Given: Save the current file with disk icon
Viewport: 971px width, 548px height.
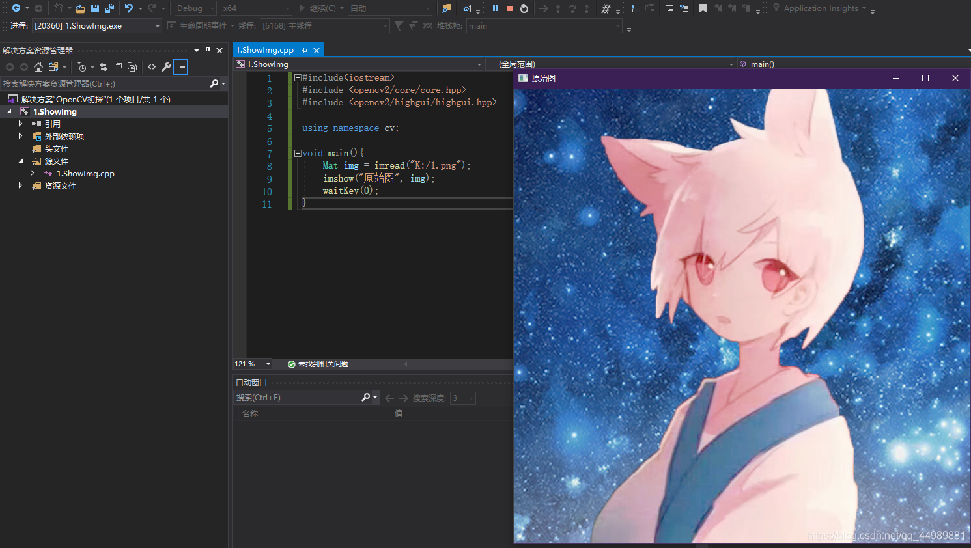Looking at the screenshot, I should pyautogui.click(x=95, y=8).
